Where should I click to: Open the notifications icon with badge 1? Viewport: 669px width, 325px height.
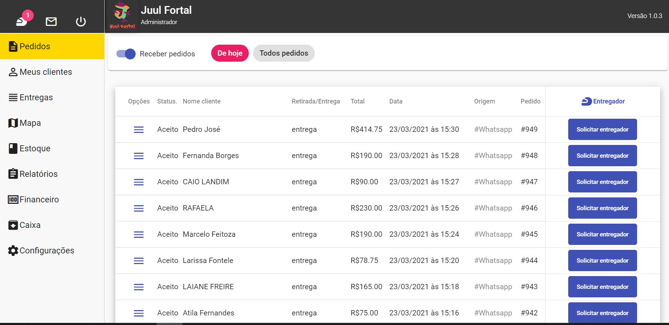[22, 22]
